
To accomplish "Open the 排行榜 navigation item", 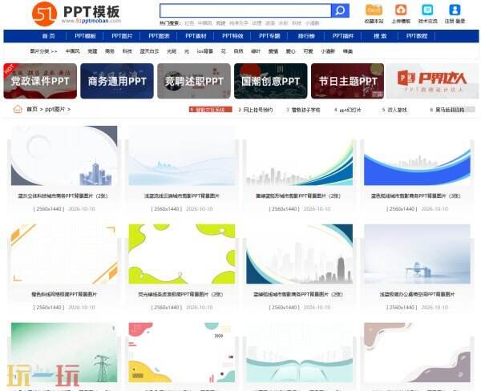I will tap(306, 36).
